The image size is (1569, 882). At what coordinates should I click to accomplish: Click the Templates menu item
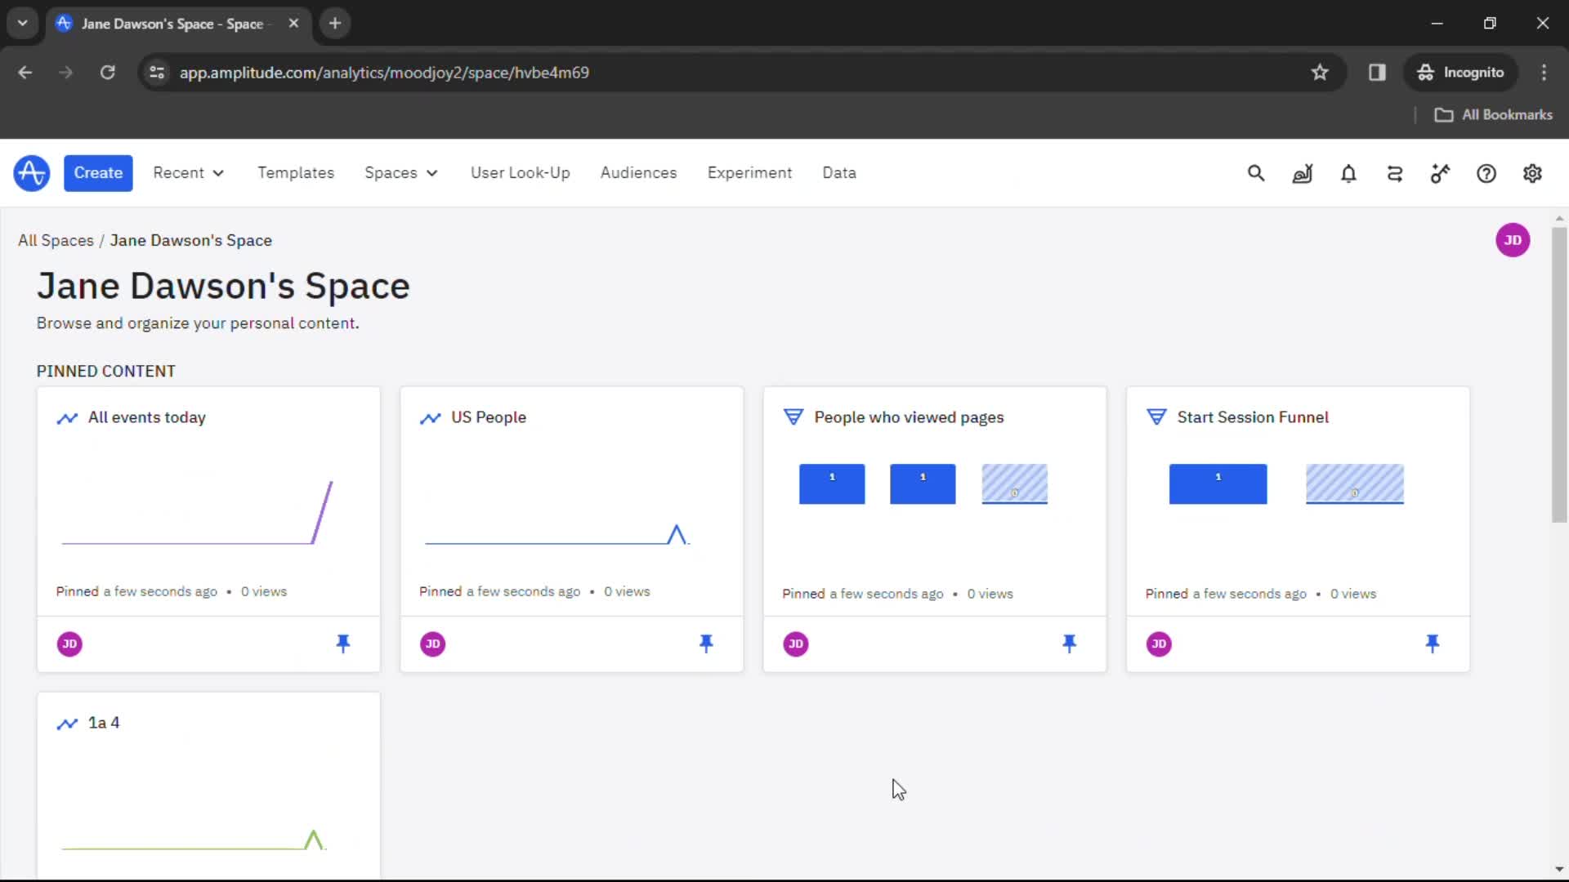[x=297, y=173]
